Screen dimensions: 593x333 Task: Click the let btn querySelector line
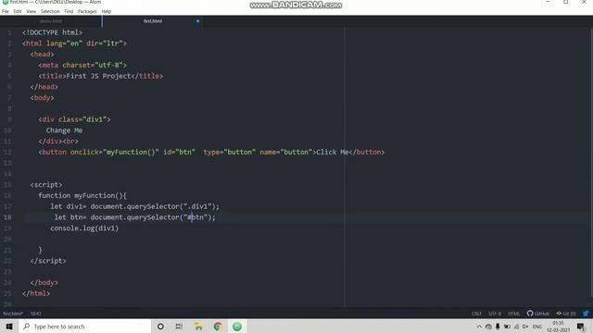pos(134,217)
